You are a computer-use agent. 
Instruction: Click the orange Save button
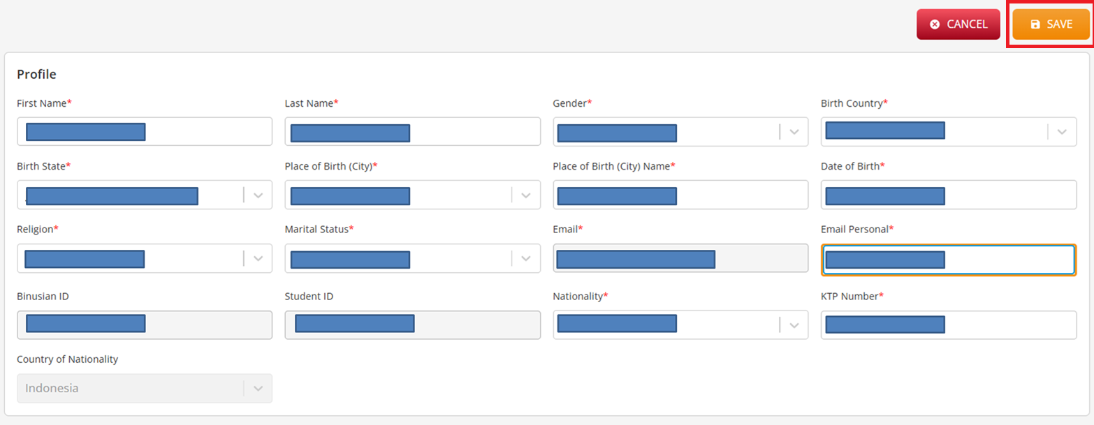(x=1051, y=24)
